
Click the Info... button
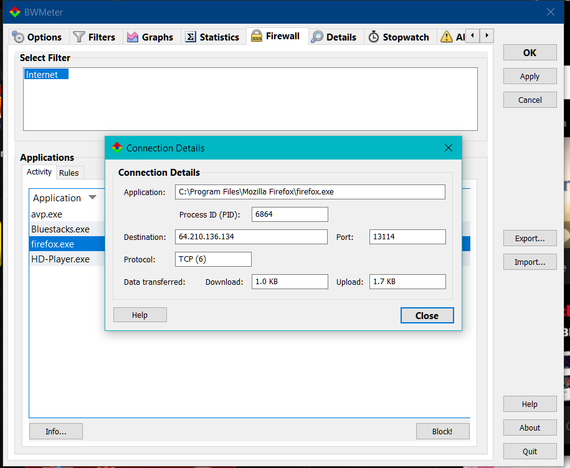coord(56,431)
